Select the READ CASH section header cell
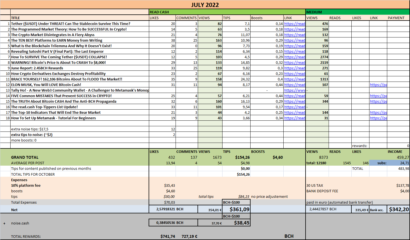410x240 pixels. [227, 12]
